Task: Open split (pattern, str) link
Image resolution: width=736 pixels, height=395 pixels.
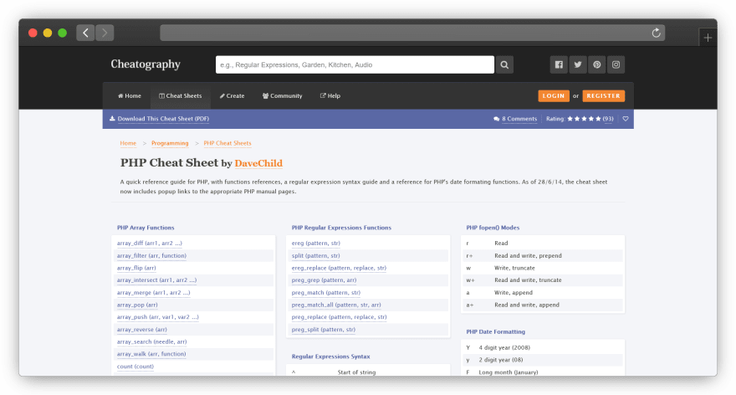Action: pos(315,255)
